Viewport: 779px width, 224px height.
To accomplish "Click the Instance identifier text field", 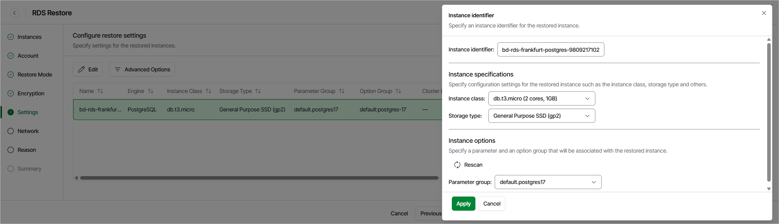I will [551, 50].
